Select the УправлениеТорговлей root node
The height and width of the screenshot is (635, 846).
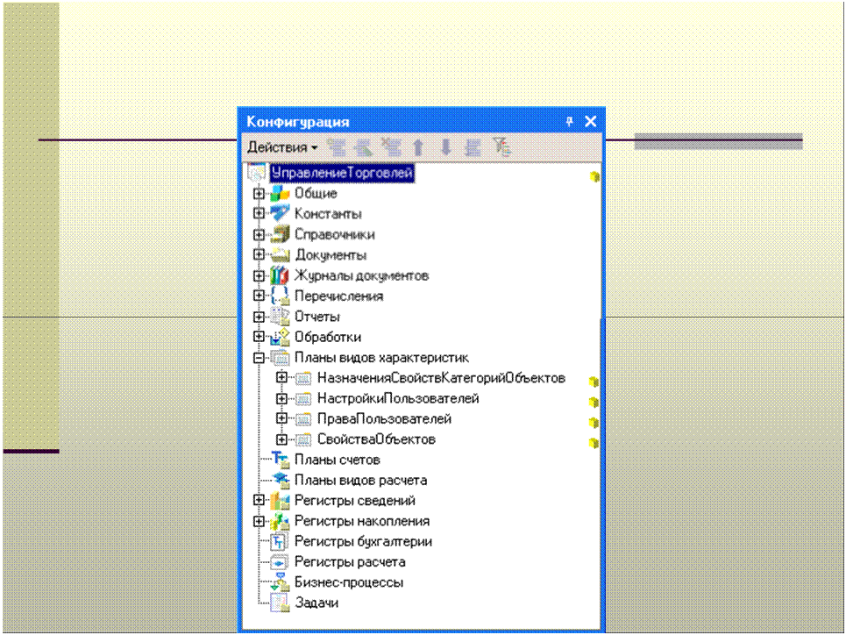[342, 173]
